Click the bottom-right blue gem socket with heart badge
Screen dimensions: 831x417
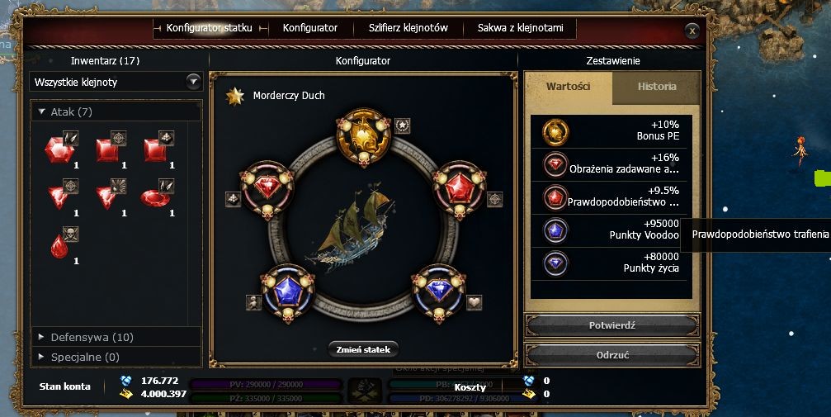(x=439, y=292)
